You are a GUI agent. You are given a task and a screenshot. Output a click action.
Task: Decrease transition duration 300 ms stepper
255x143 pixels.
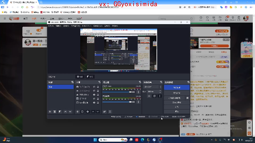click(x=160, y=92)
